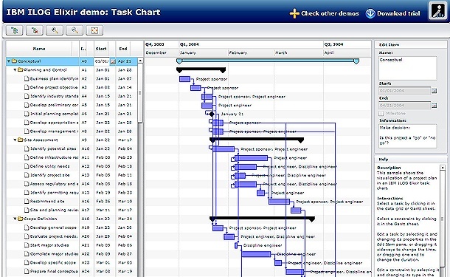Select the Conceptual summary bar in Gantt
450x277 pixels.
pos(268,61)
